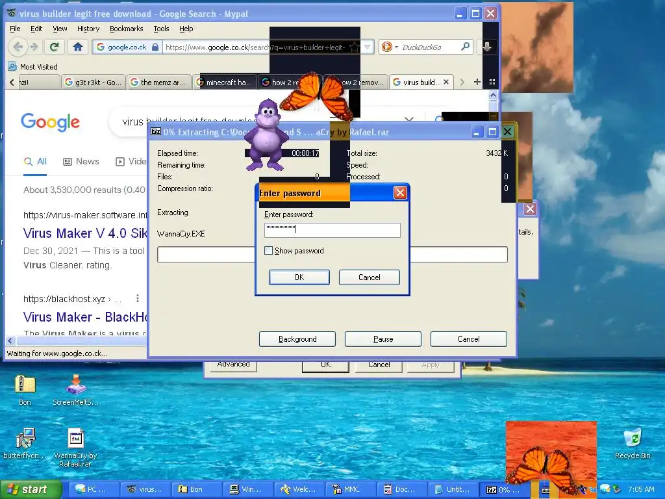This screenshot has width=665, height=499.
Task: Click the 7-Zip icon in extraction window title
Action: [156, 131]
